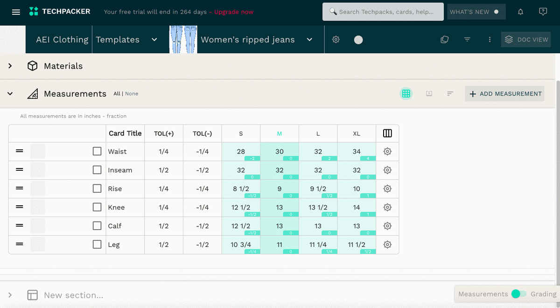The height and width of the screenshot is (308, 560).
Task: Select the L size column header
Action: coord(318,133)
